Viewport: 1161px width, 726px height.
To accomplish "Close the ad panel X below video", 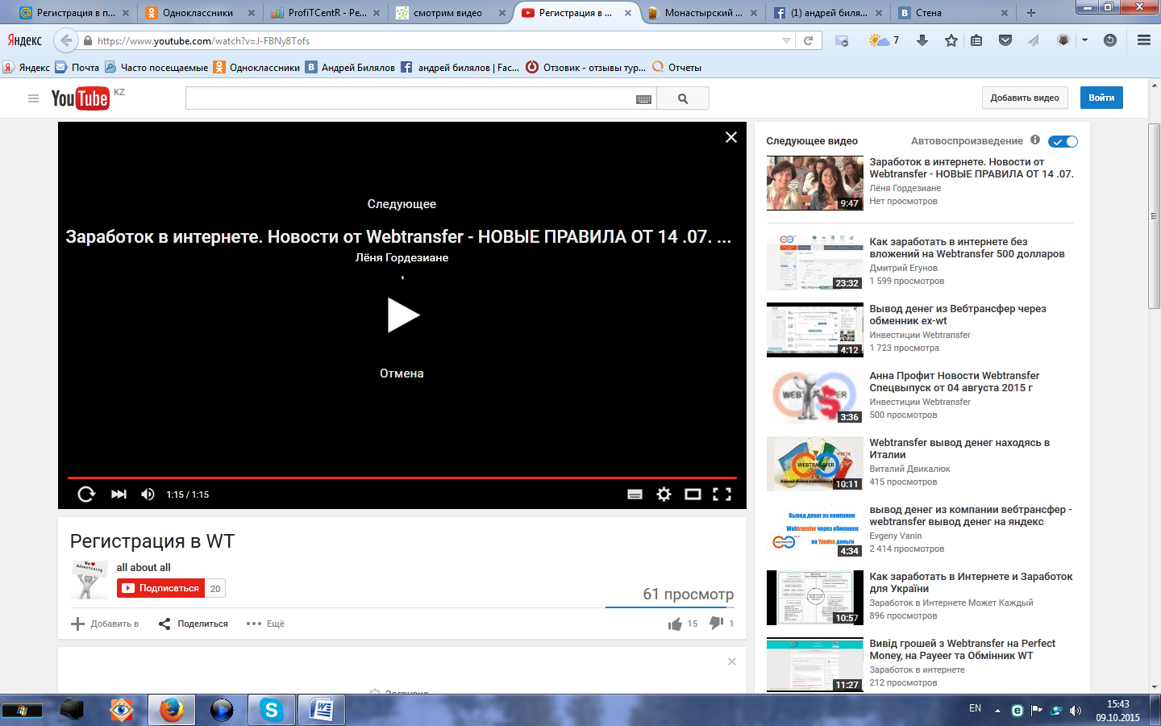I will (x=732, y=661).
